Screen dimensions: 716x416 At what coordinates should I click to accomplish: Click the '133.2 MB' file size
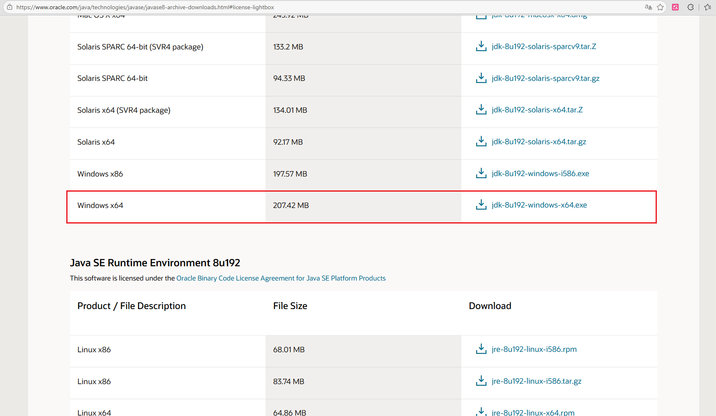[288, 47]
